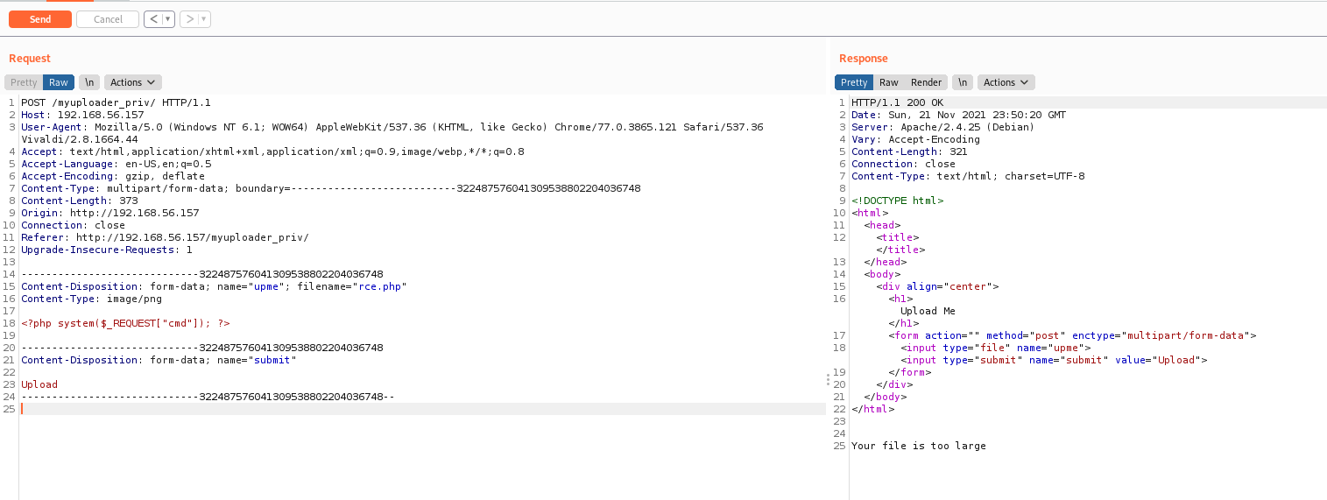1327x500 pixels.
Task: Open the Request Actions dropdown
Action: click(133, 82)
